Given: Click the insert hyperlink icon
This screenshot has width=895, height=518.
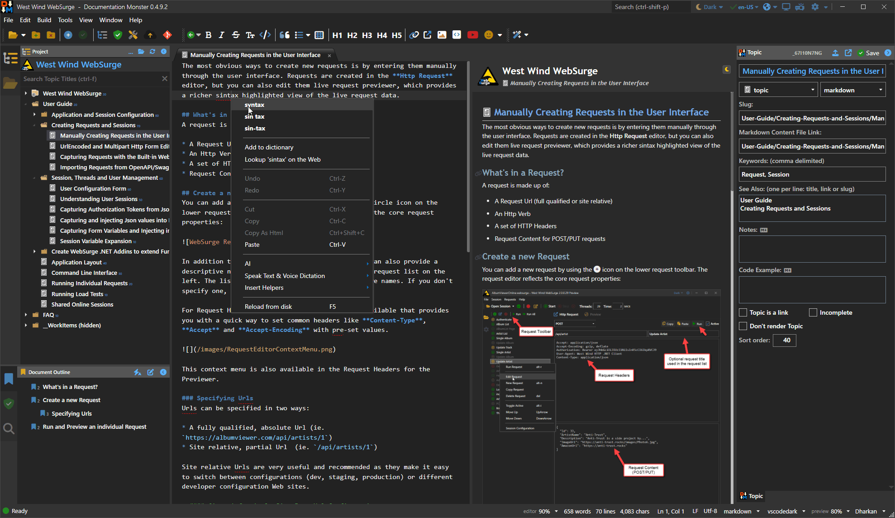Looking at the screenshot, I should click(414, 35).
